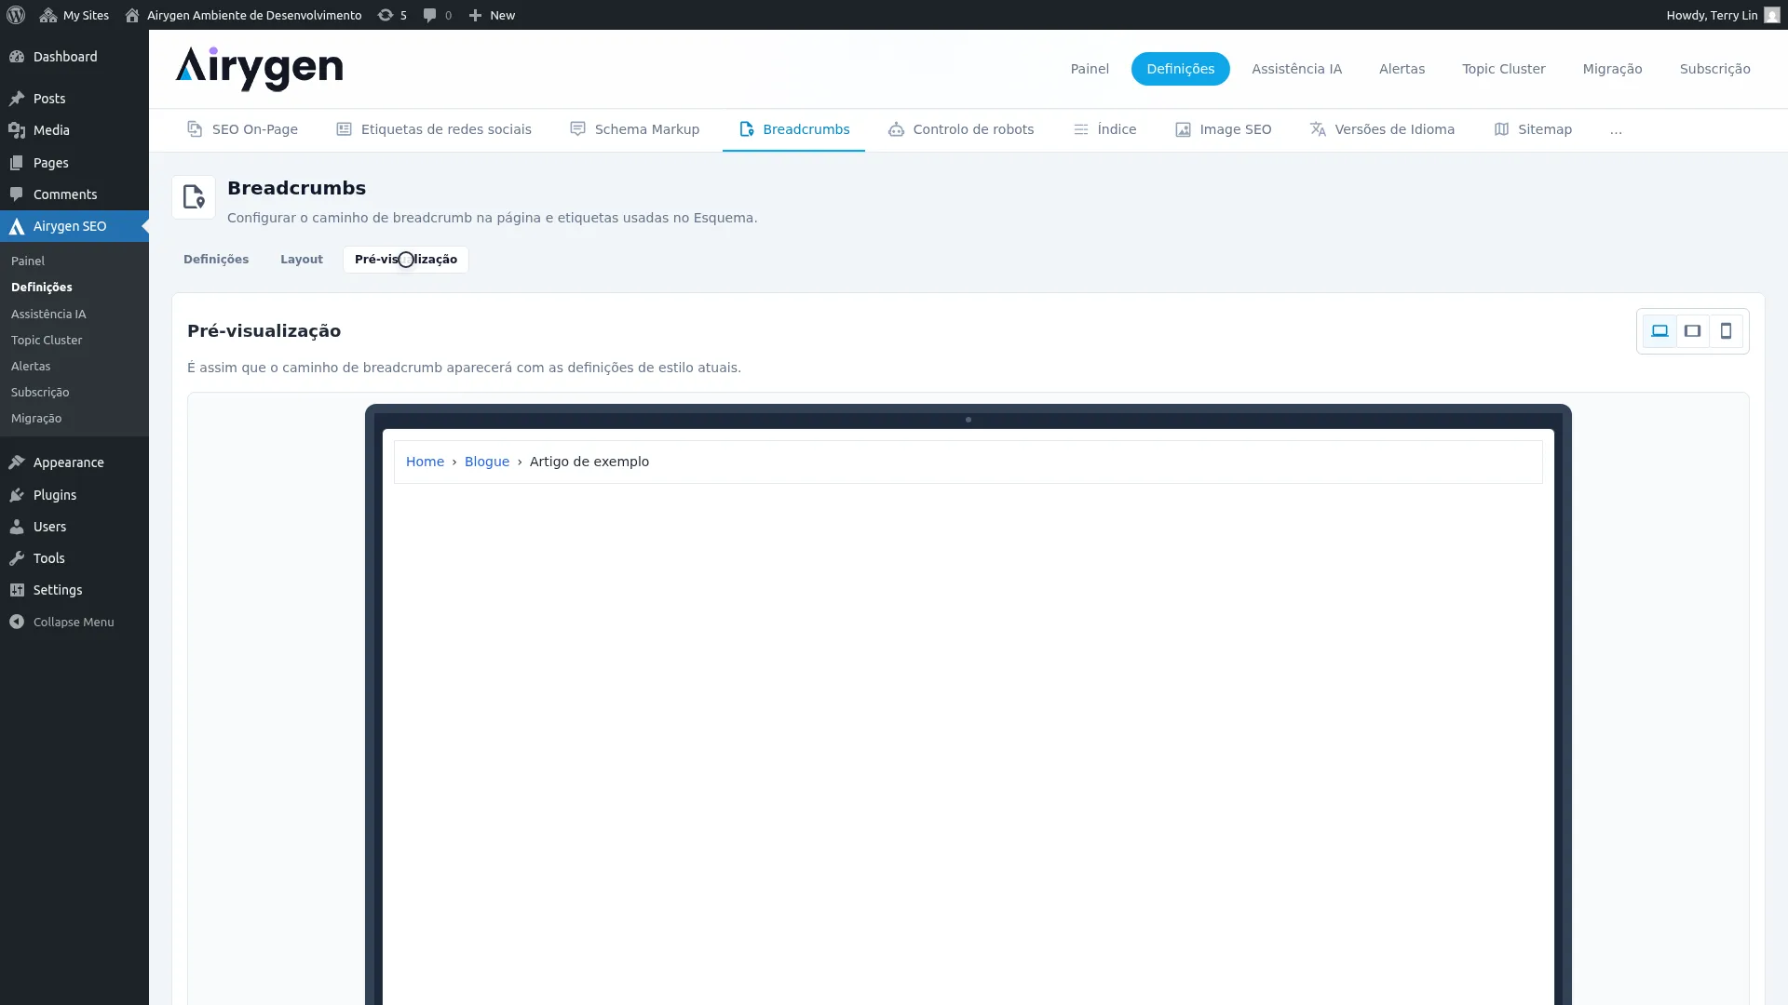Viewport: 1788px width, 1005px height.
Task: Open Topic Cluster submenu in sidebar
Action: tap(47, 341)
